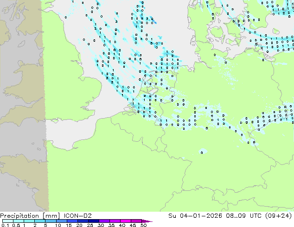Image resolution: width=294 pixels, height=227 pixels.
Task: Click the '15' legend scale label
Action: click(x=69, y=225)
